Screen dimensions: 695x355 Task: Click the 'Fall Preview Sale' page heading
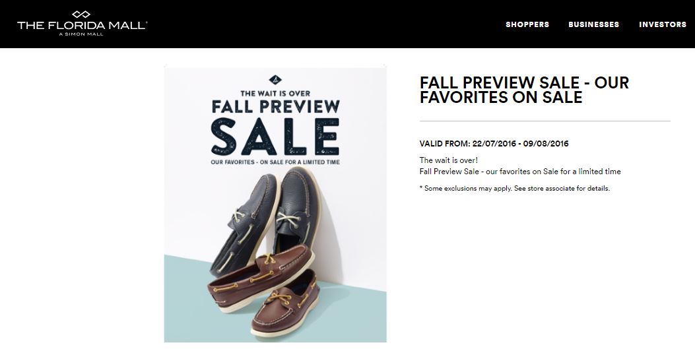point(524,90)
